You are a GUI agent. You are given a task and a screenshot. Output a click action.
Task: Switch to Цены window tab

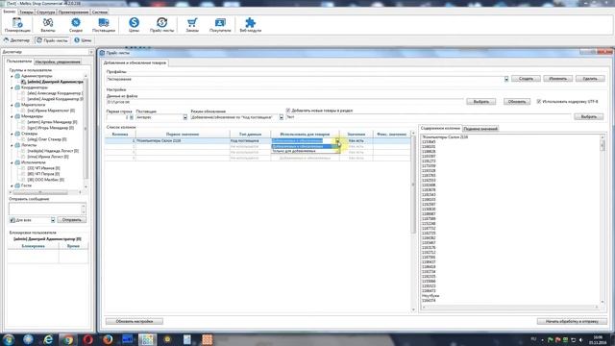click(84, 40)
